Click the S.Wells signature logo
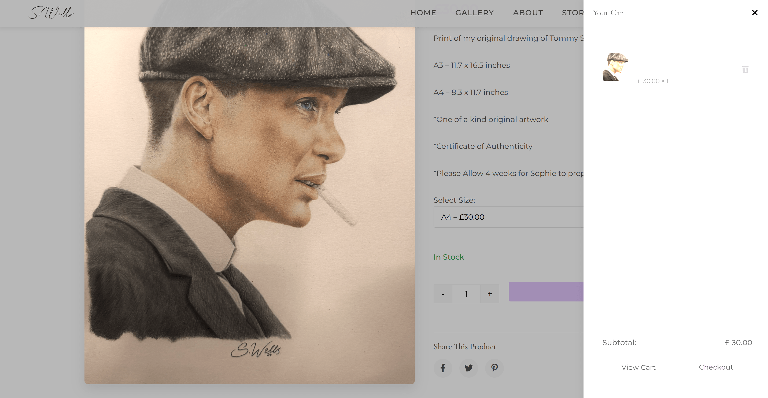 [x=51, y=13]
